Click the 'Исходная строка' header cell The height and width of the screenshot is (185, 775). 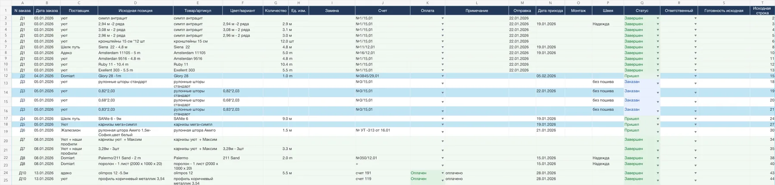pos(762,10)
